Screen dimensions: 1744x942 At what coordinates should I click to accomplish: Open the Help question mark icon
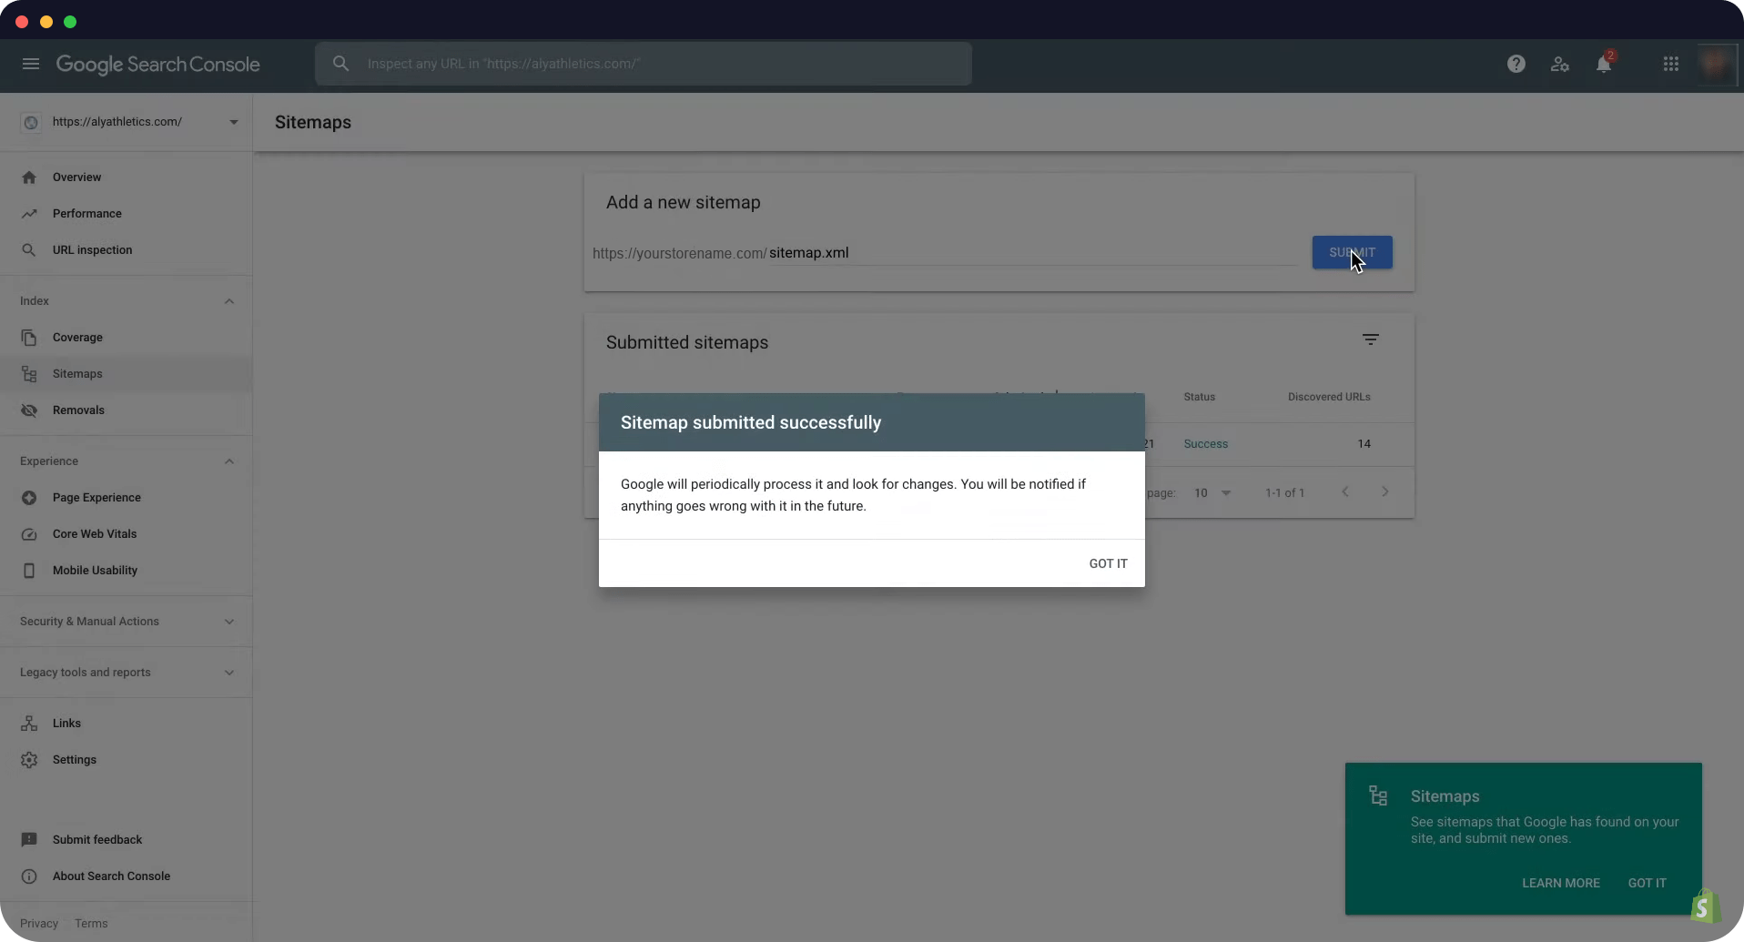point(1516,64)
